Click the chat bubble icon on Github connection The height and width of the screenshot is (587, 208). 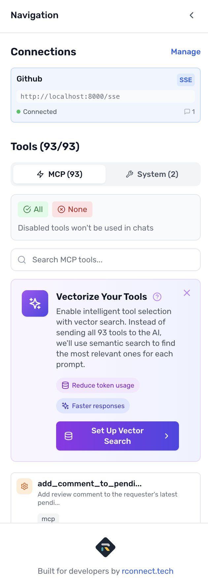click(187, 112)
